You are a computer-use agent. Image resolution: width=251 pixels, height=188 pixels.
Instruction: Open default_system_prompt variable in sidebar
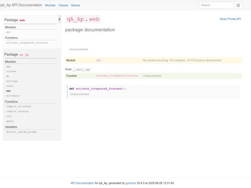pyautogui.click(x=21, y=132)
